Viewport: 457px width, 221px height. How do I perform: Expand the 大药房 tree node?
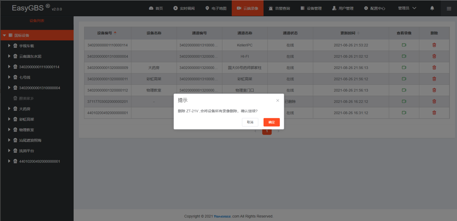pos(9,109)
